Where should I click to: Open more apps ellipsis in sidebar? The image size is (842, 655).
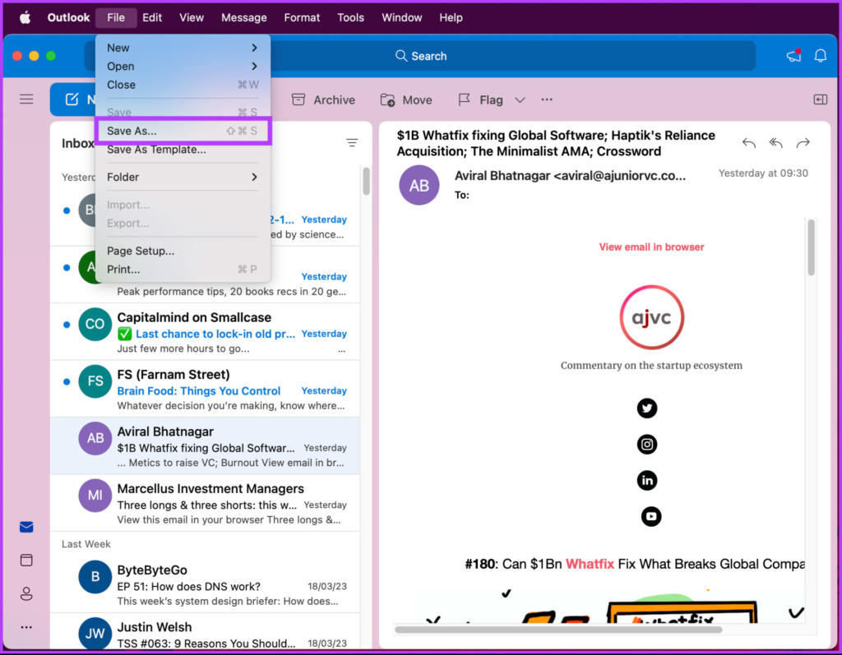(x=26, y=627)
